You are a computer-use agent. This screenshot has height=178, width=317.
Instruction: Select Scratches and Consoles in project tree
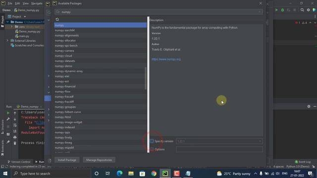(27, 45)
